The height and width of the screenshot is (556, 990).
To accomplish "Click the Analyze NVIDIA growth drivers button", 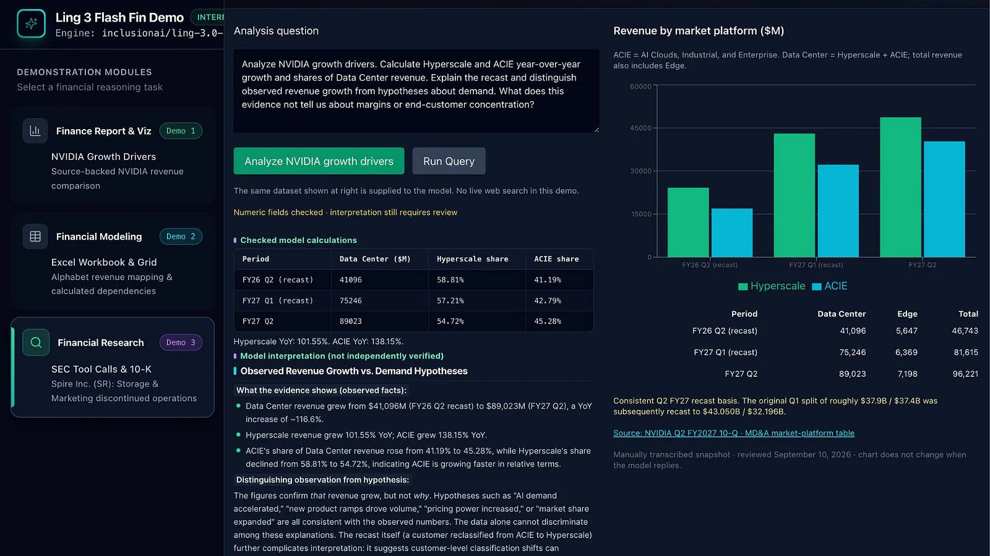I will click(319, 161).
